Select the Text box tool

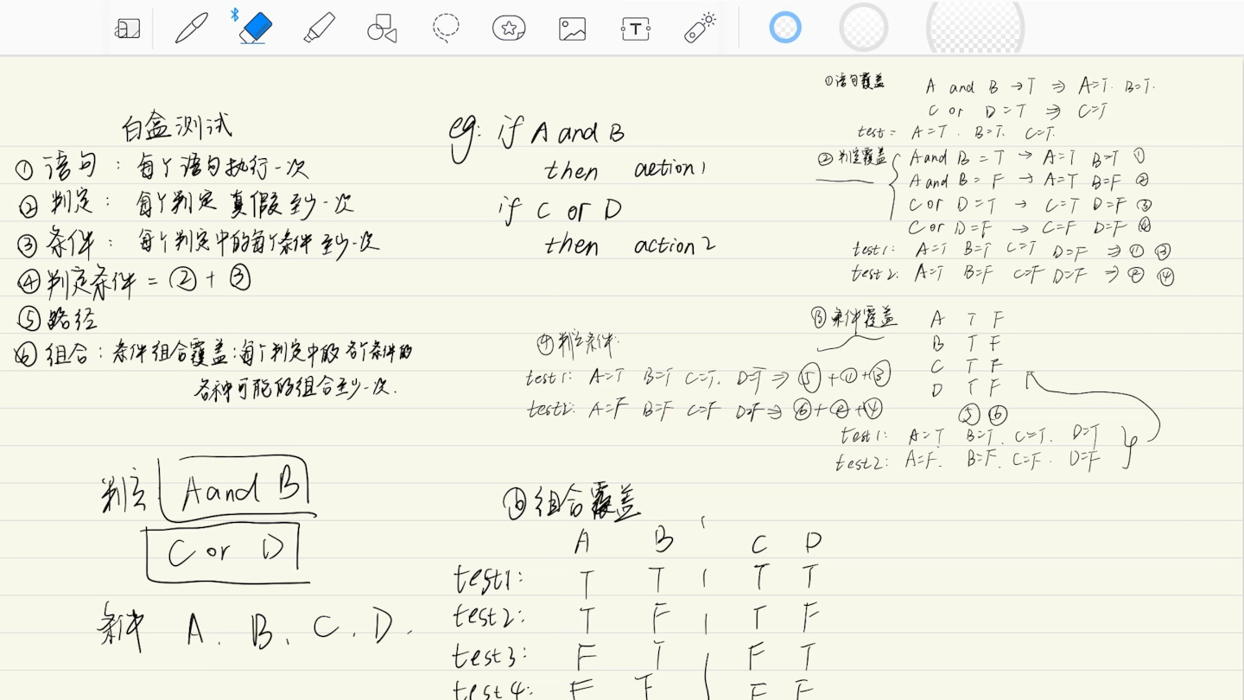(635, 29)
